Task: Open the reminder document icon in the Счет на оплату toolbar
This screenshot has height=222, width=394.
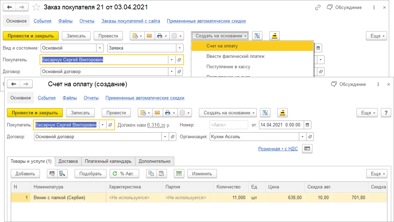Action: click(145, 113)
